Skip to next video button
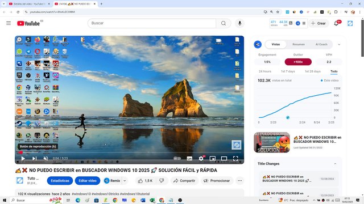 (x=34, y=159)
